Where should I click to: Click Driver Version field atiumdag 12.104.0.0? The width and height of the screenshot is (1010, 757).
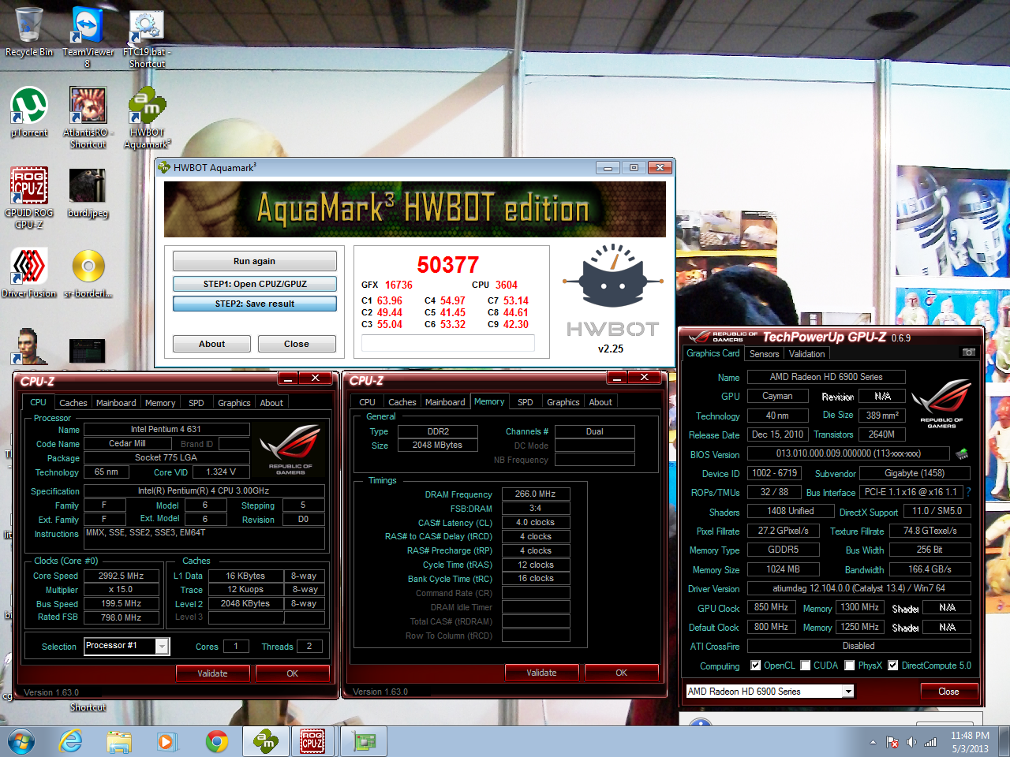coord(858,588)
